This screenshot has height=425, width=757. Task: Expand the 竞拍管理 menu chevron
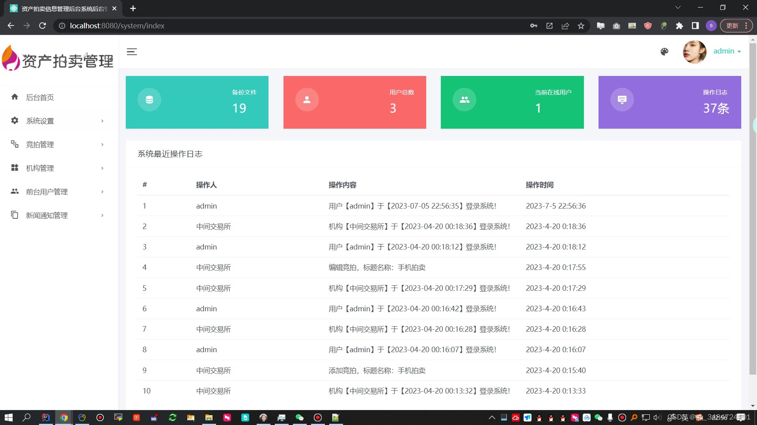[x=102, y=144]
